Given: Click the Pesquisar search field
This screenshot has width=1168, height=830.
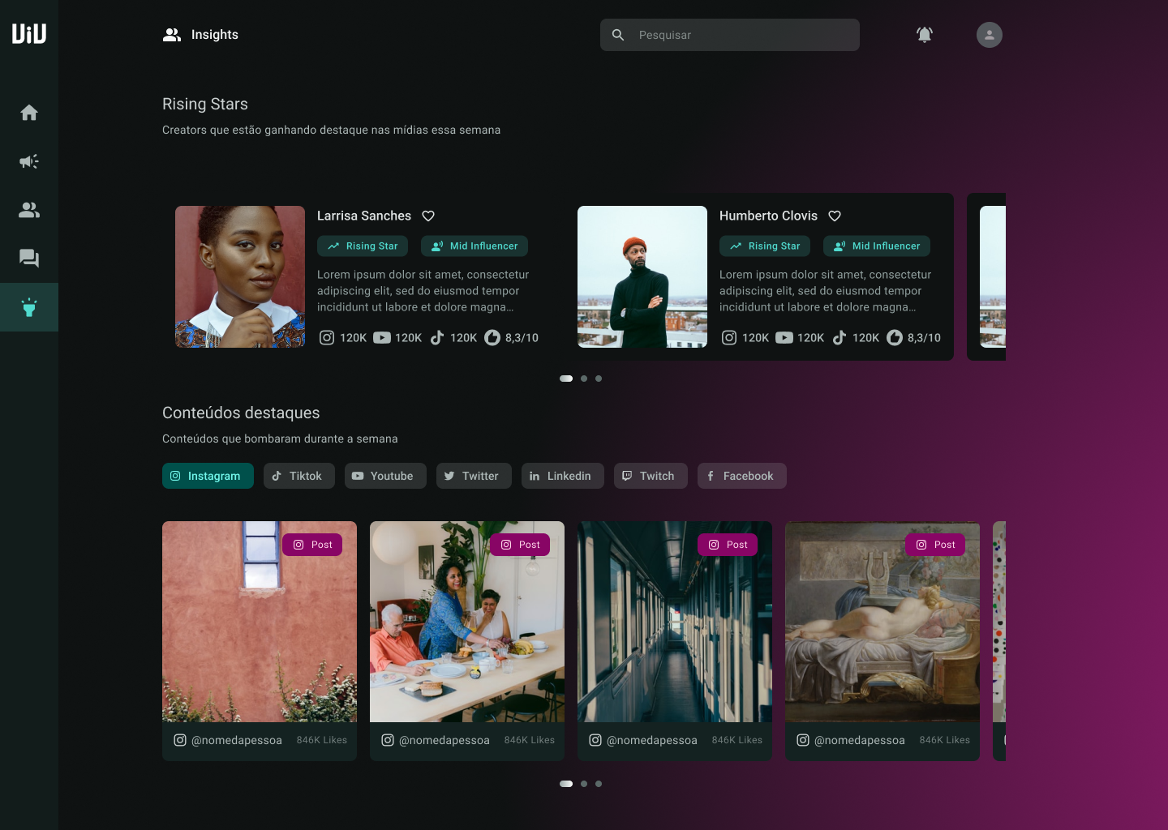Looking at the screenshot, I should point(730,35).
